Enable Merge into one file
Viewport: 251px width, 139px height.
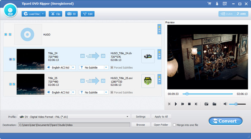[x=174, y=125]
